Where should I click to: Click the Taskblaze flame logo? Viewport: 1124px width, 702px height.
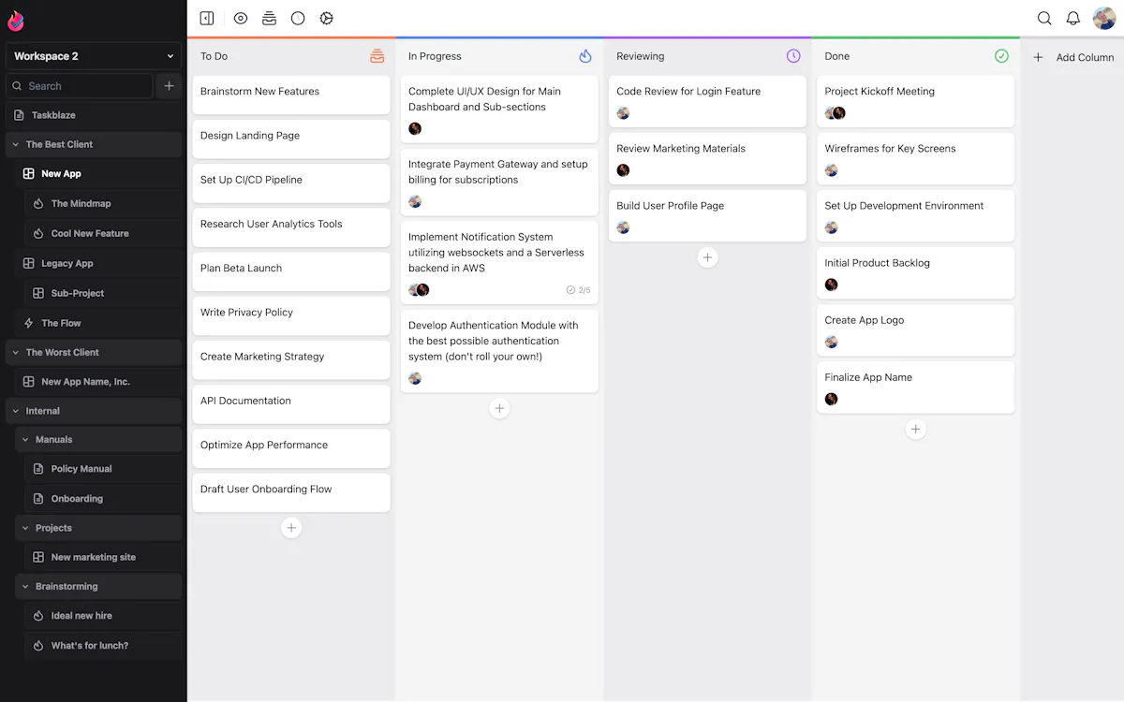pos(16,21)
